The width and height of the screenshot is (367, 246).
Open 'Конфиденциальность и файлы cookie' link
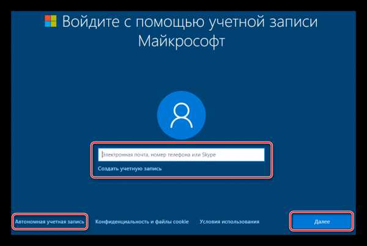coord(142,222)
